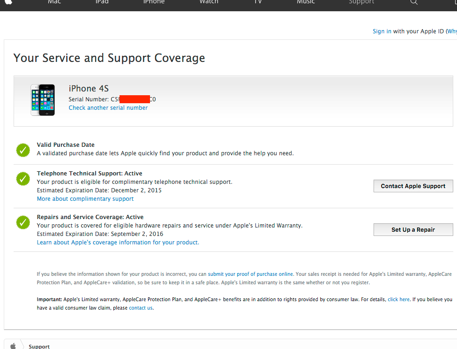The width and height of the screenshot is (457, 349).
Task: Select Support in the top navigation bar
Action: point(361,2)
